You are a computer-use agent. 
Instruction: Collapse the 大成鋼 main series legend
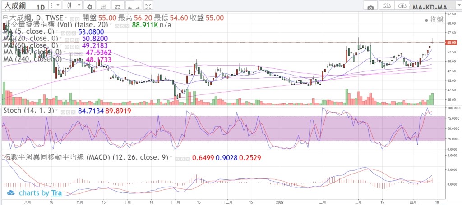pos(5,17)
